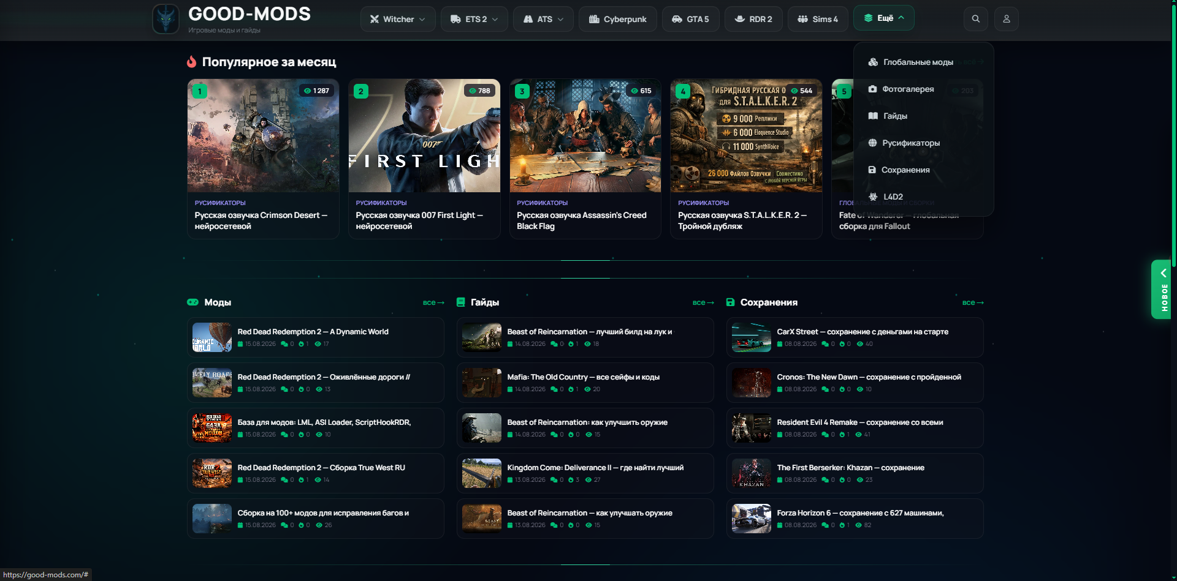
Task: Expand the ATS dropdown menu
Action: (543, 19)
